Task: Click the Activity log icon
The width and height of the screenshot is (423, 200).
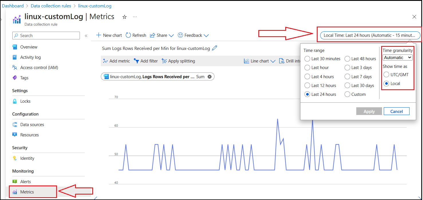Action: [x=15, y=57]
